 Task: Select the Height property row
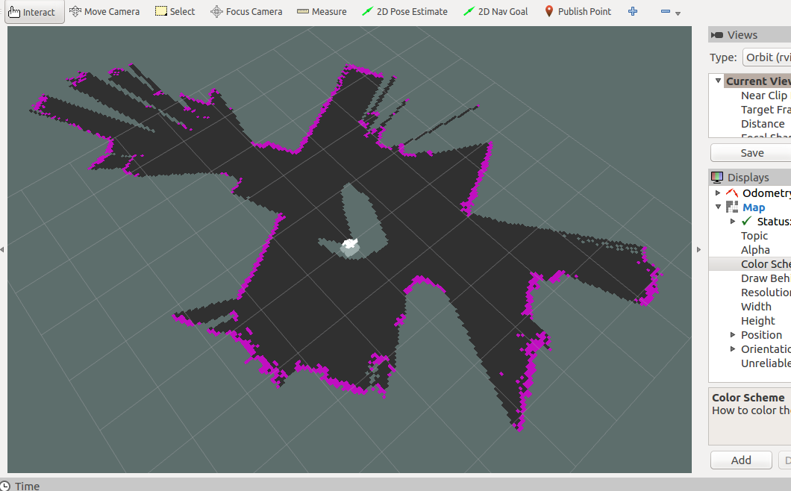(x=750, y=320)
